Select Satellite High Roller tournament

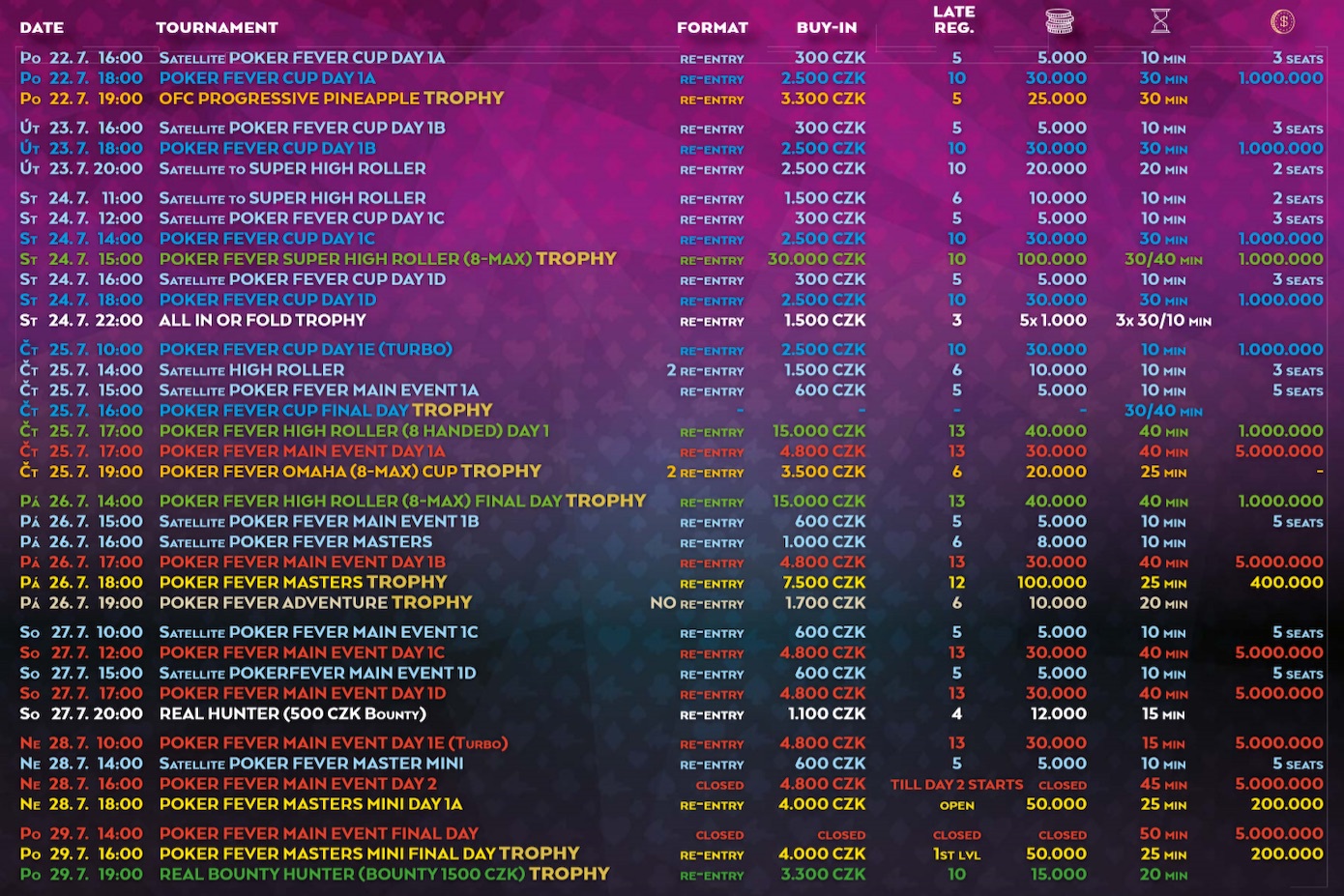[251, 370]
